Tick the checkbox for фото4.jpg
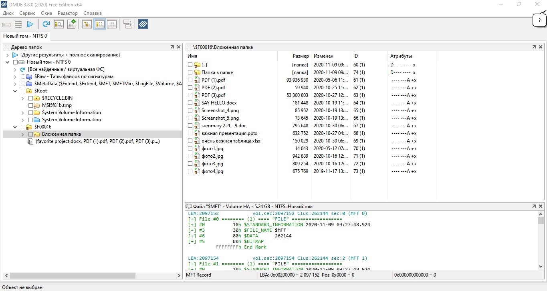 (x=190, y=171)
